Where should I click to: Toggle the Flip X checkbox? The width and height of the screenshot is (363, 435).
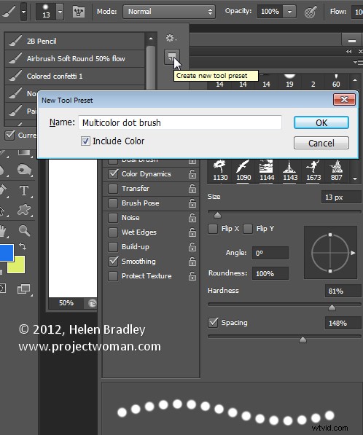(x=213, y=229)
